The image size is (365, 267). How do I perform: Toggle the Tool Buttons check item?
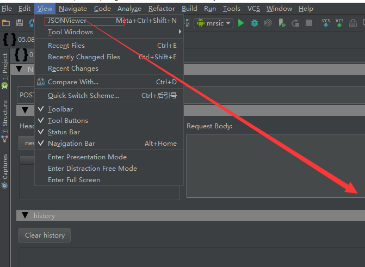[109, 120]
